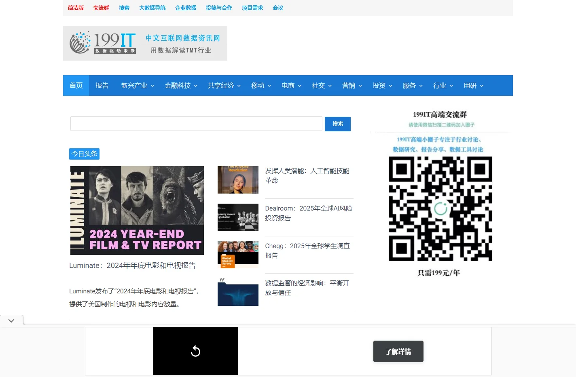The image size is (576, 377).
Task: Open the 投稿与合作 link
Action: pos(219,8)
